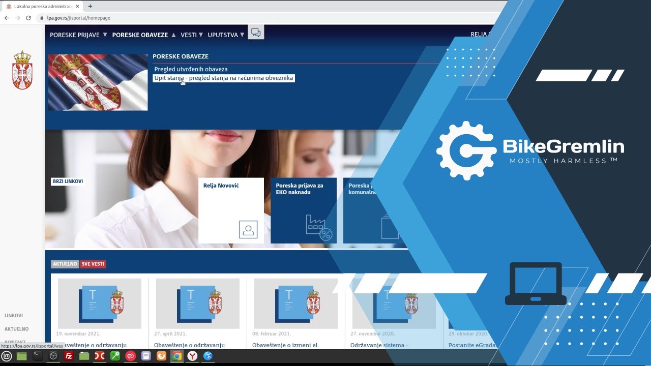Switch to Google Chrome in the taskbar
The image size is (651, 366).
(x=176, y=356)
